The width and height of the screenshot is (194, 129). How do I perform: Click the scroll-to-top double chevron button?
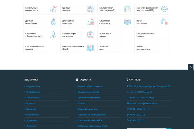coord(191,67)
